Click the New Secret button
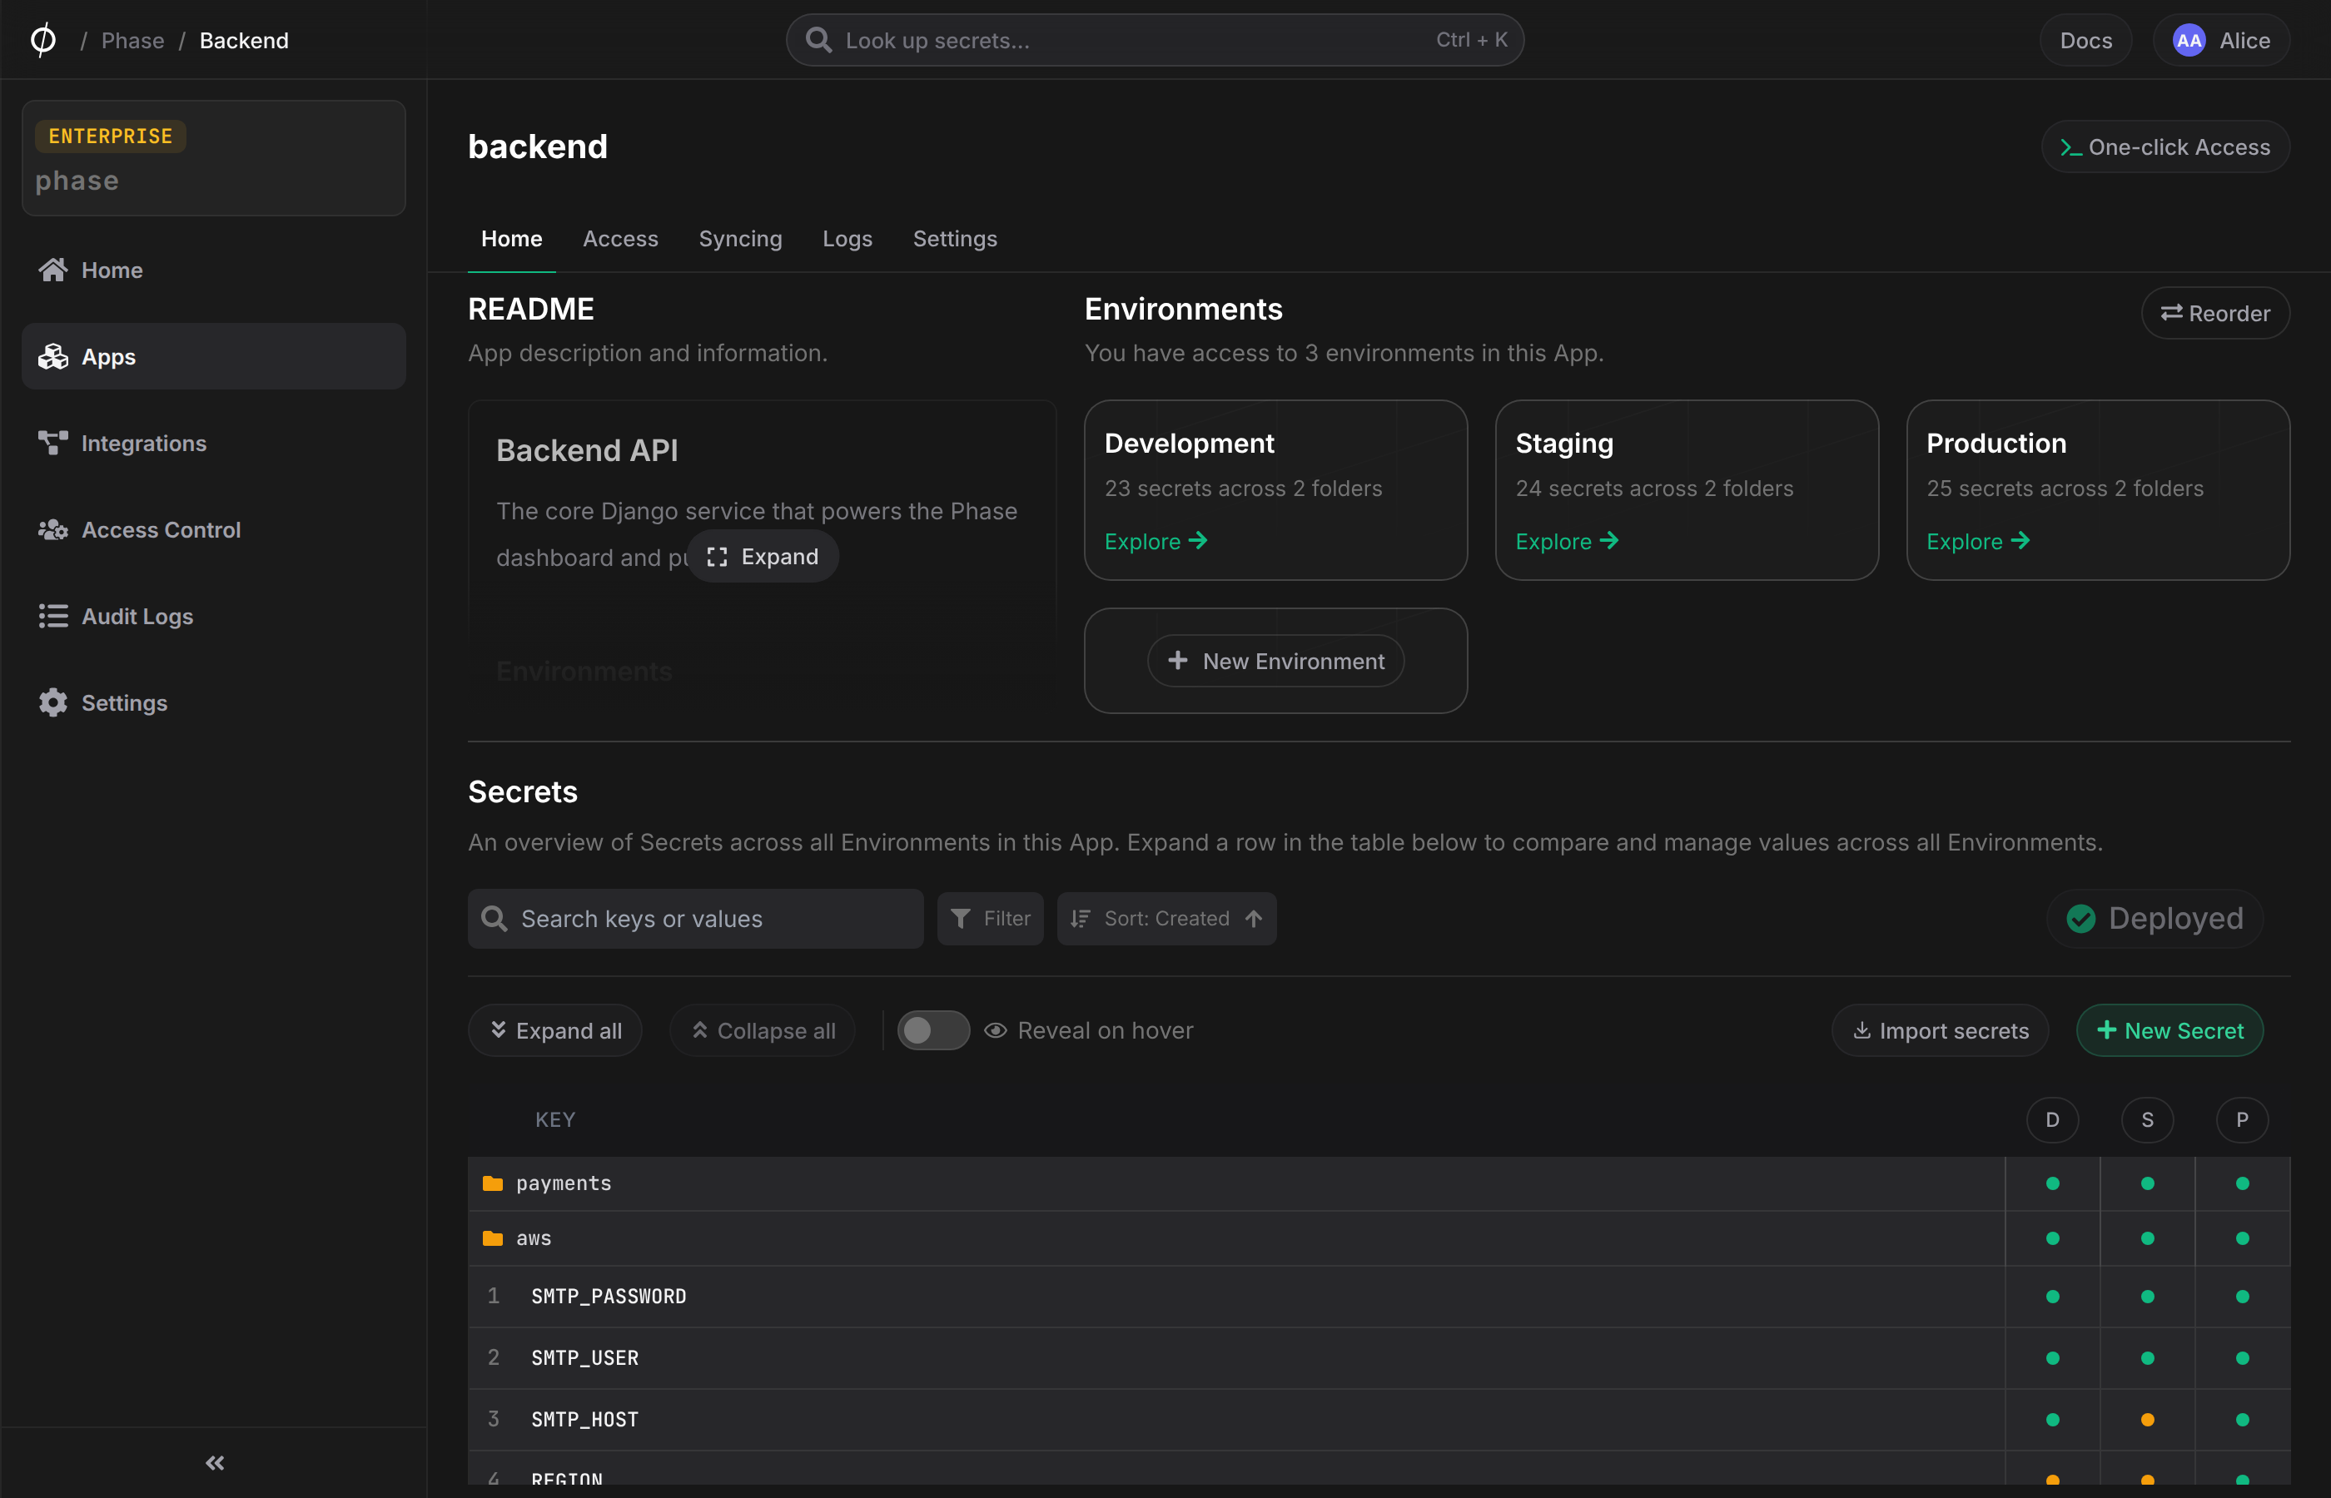Screen dimensions: 2331x1498 pyautogui.click(x=2169, y=1030)
